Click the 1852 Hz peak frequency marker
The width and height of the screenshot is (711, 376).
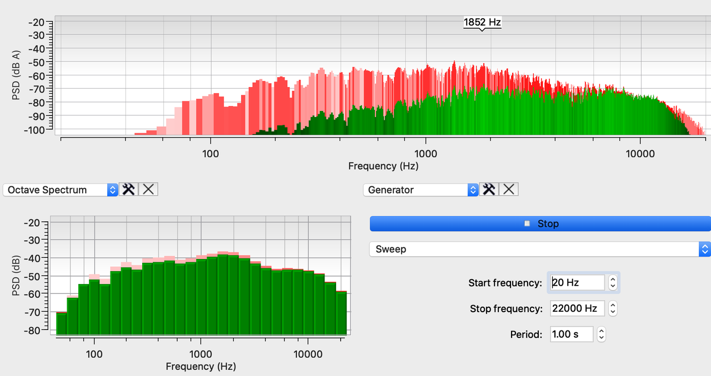click(x=482, y=23)
